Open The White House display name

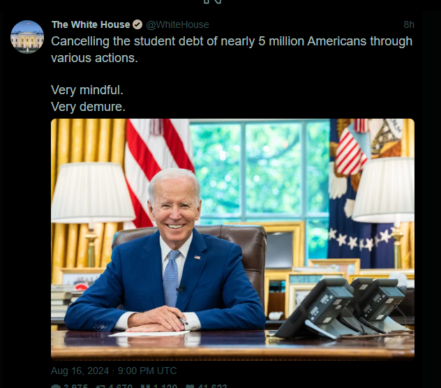(91, 24)
